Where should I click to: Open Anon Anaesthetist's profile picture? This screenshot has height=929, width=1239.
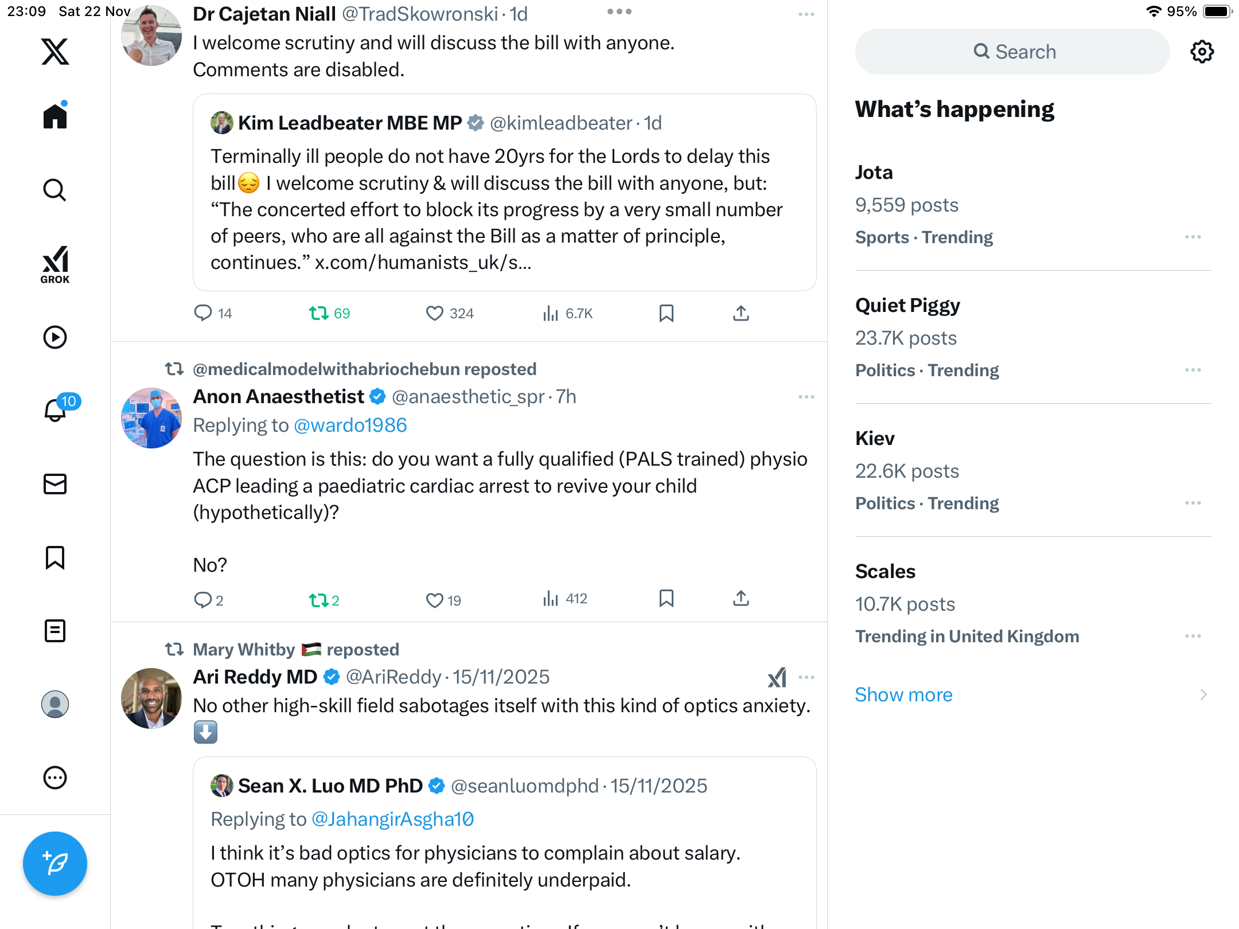point(151,417)
